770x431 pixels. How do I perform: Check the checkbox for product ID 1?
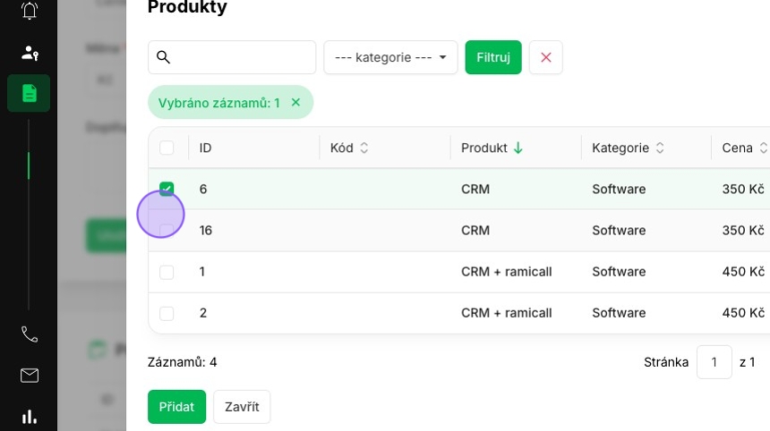[167, 272]
